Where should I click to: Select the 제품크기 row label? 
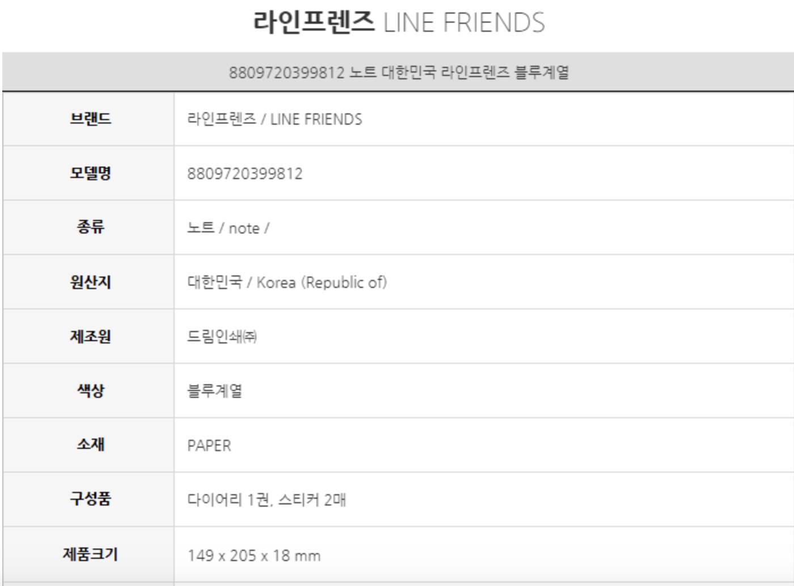(90, 554)
